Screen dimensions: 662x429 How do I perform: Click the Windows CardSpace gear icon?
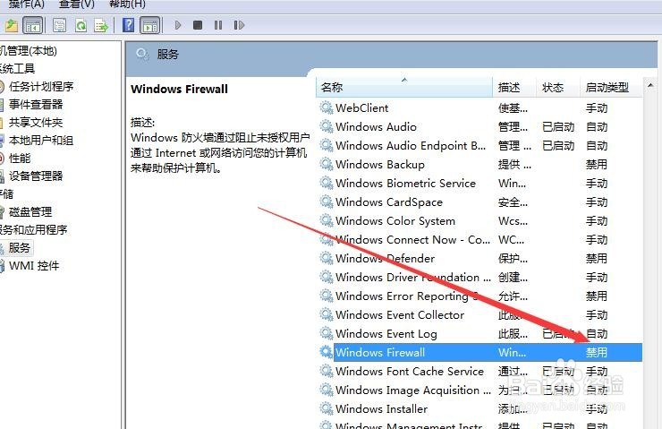326,202
